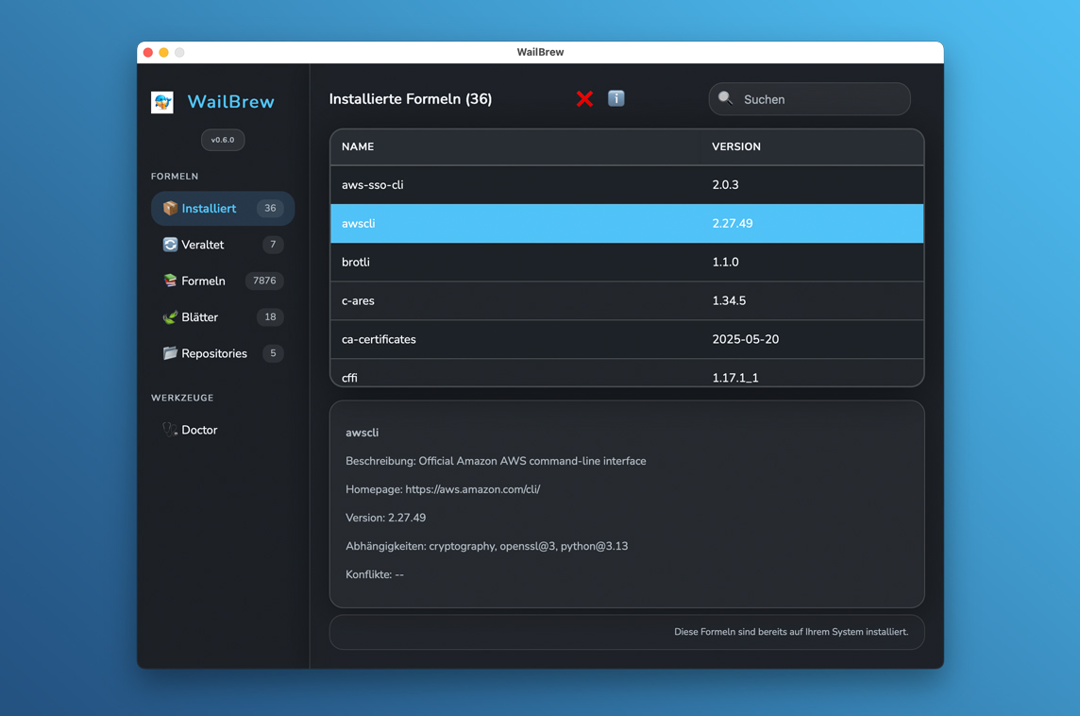Click the Blätter count badge 18
This screenshot has width=1080, height=716.
pos(270,317)
